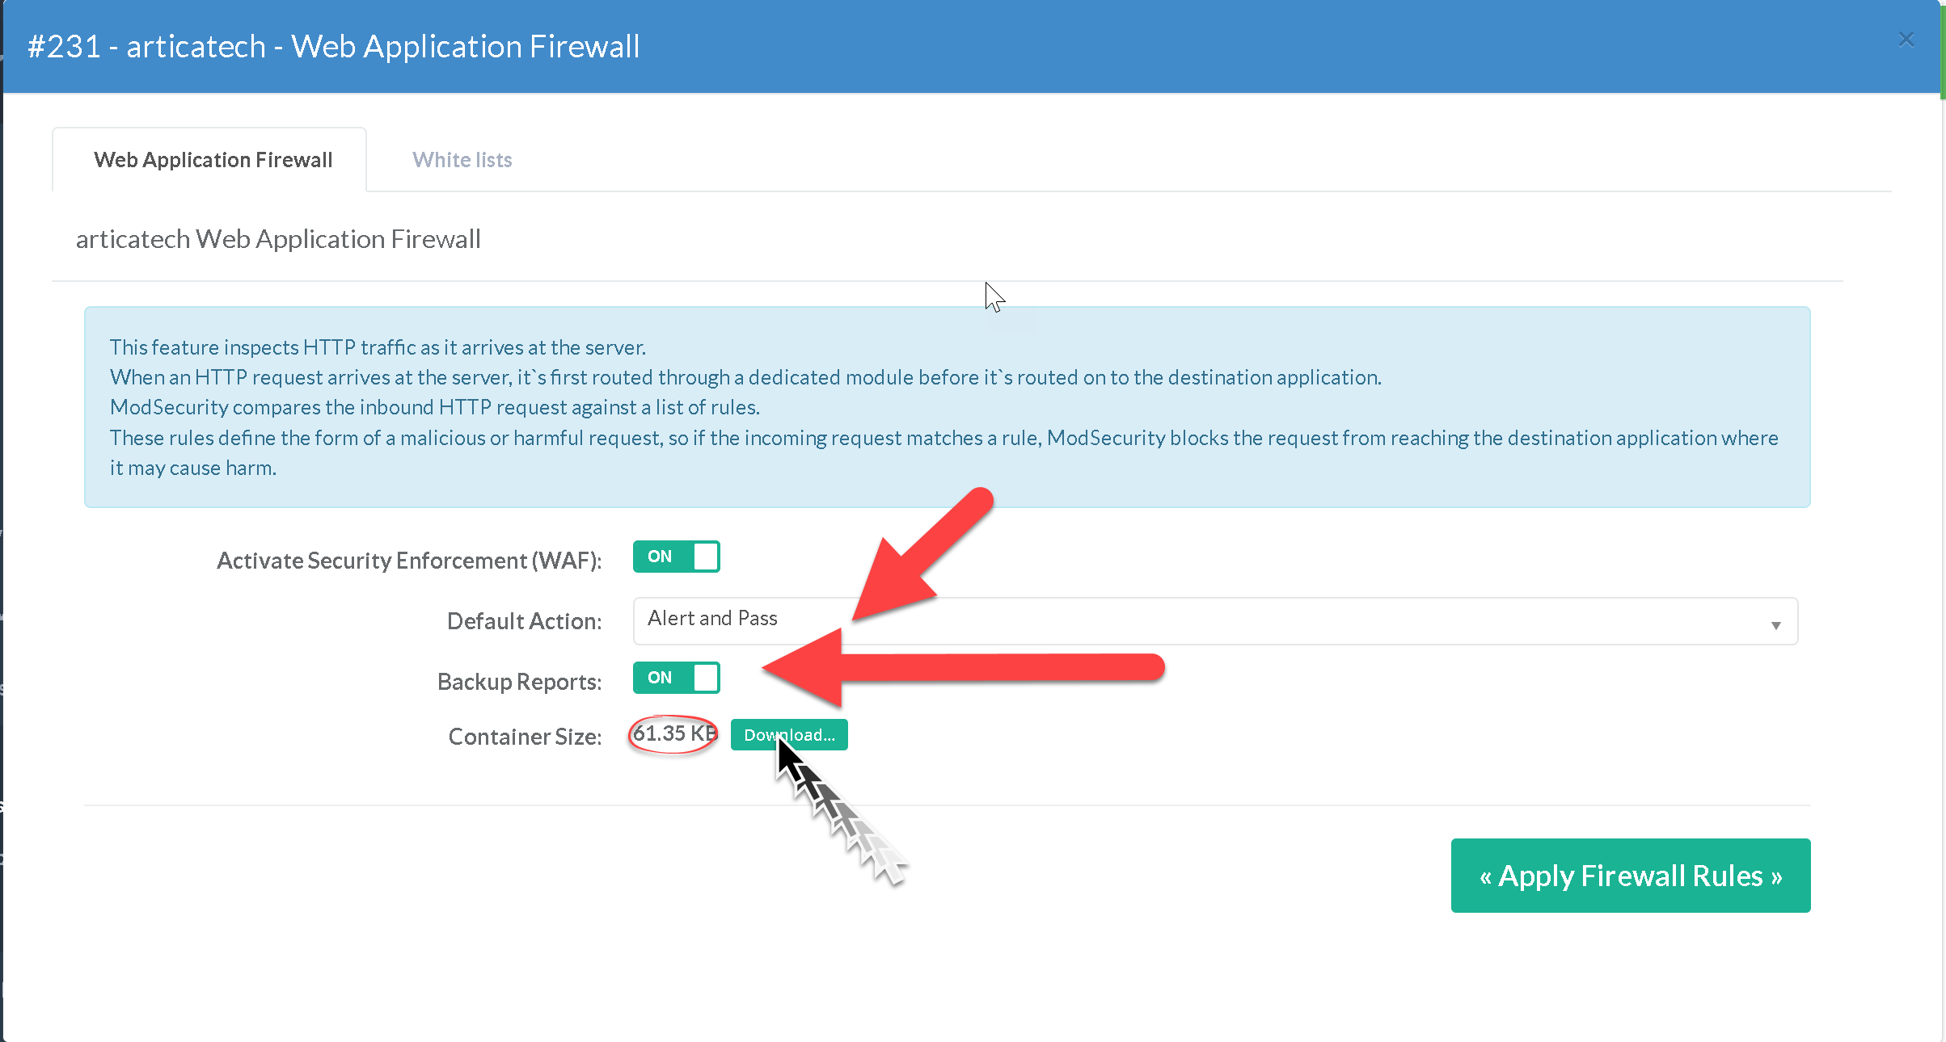This screenshot has height=1042, width=1946.
Task: Click the 61.35 KB container size value
Action: (x=673, y=733)
